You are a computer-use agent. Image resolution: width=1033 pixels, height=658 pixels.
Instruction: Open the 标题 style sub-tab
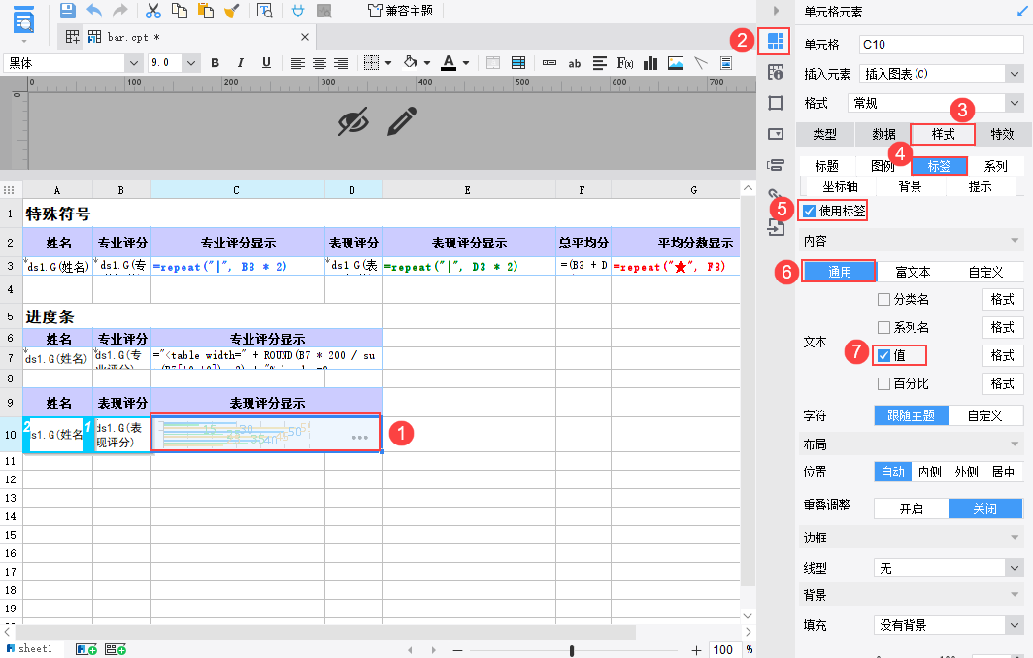(827, 166)
